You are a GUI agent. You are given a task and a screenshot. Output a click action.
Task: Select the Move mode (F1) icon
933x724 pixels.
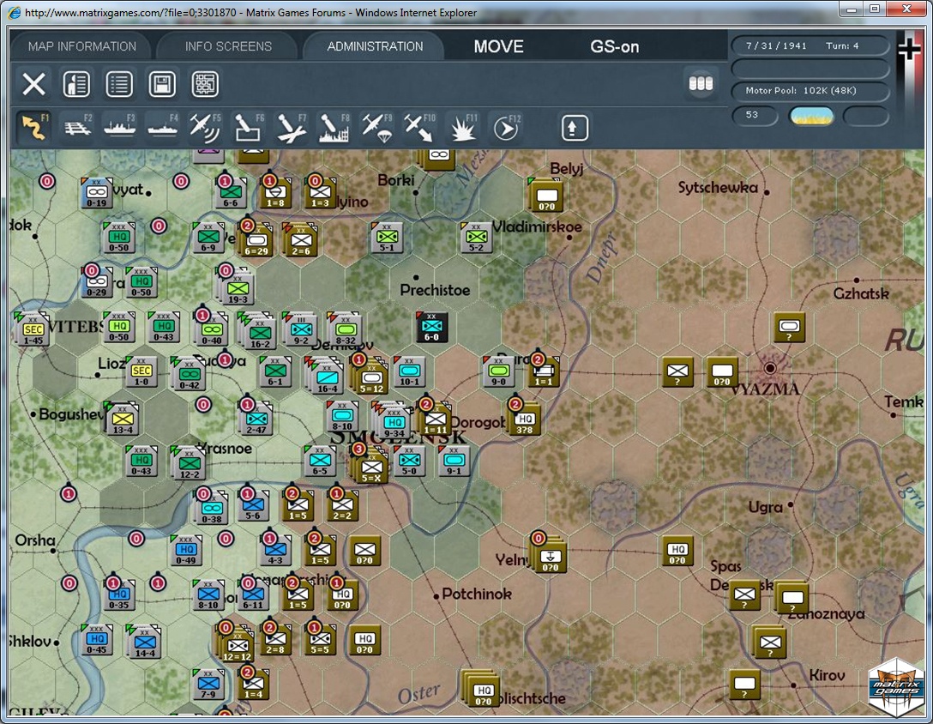34,128
